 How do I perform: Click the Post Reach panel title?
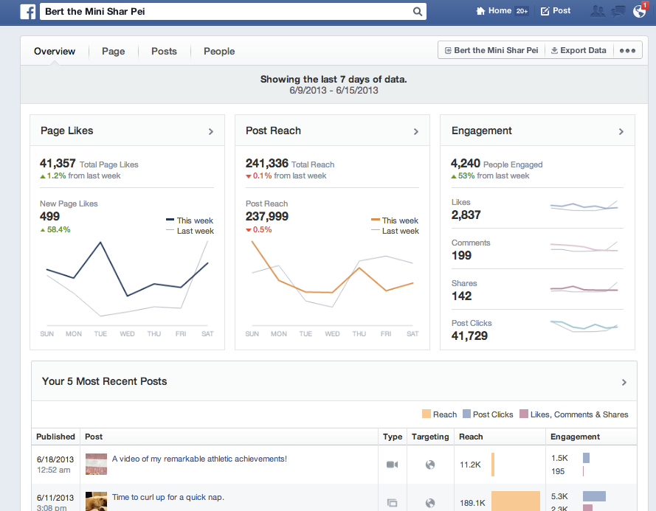pyautogui.click(x=273, y=131)
